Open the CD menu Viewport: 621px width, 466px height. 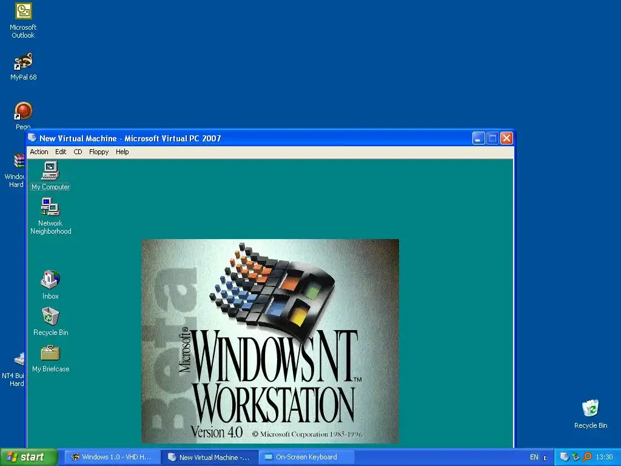[78, 152]
